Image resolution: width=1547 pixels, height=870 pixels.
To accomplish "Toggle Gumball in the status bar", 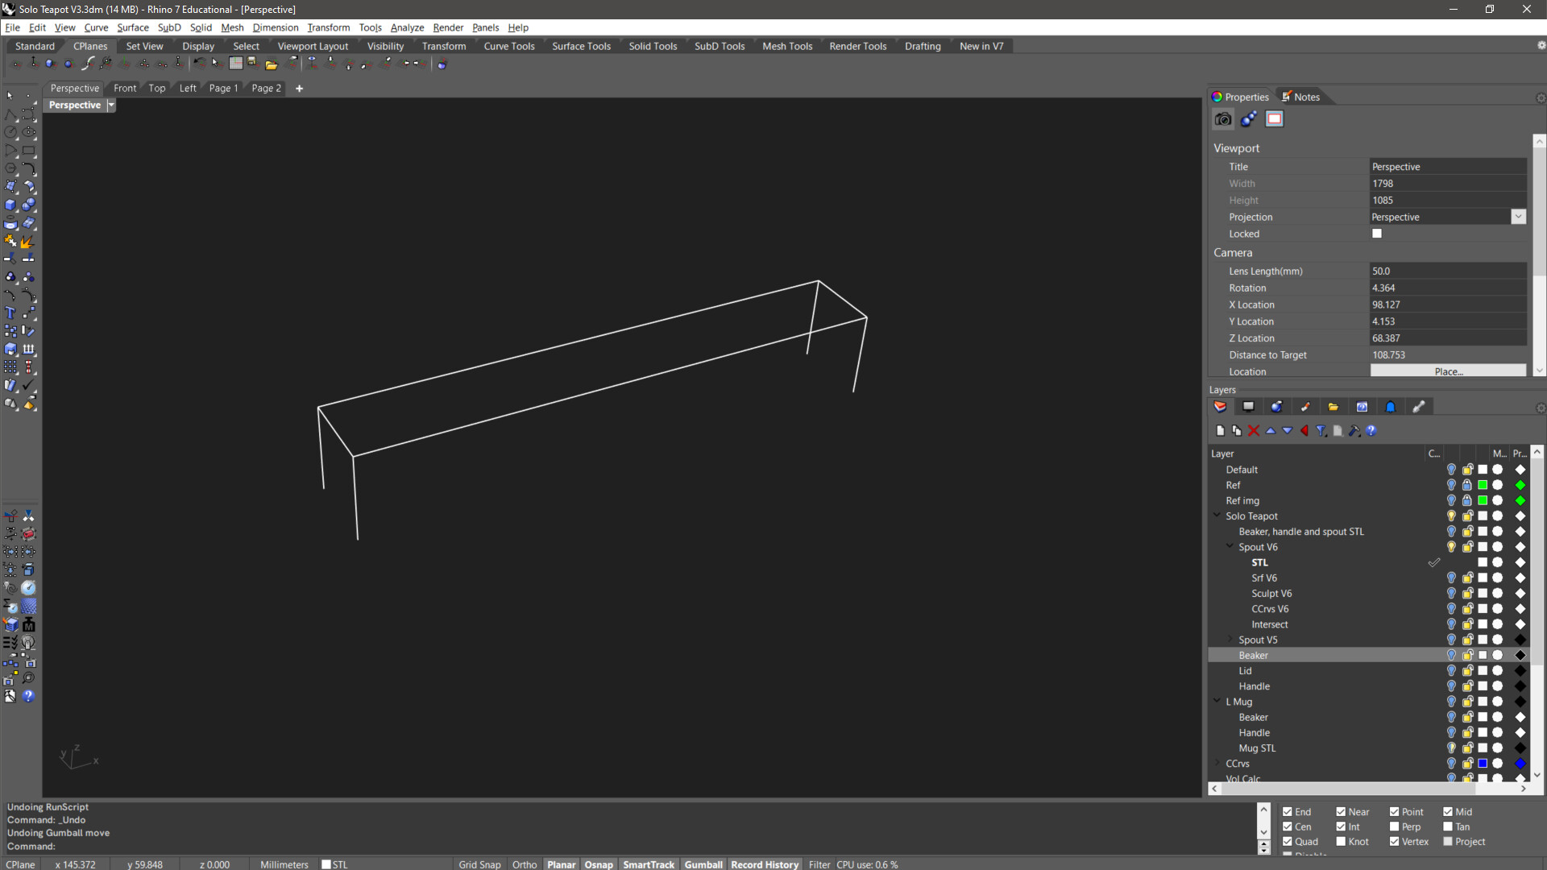I will coord(703,864).
